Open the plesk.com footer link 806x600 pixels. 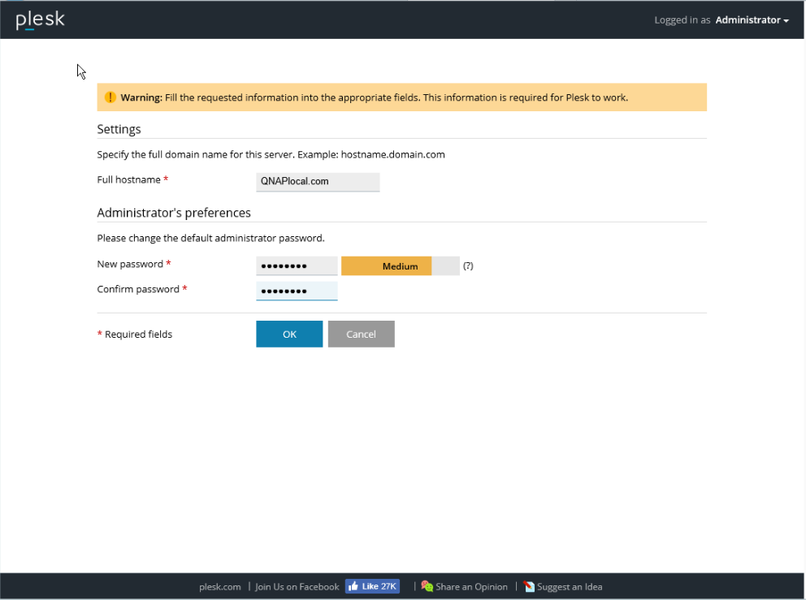[x=220, y=586]
